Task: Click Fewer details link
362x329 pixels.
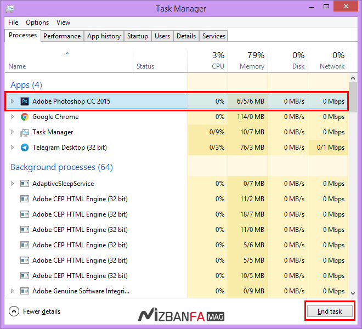Action: pos(42,311)
